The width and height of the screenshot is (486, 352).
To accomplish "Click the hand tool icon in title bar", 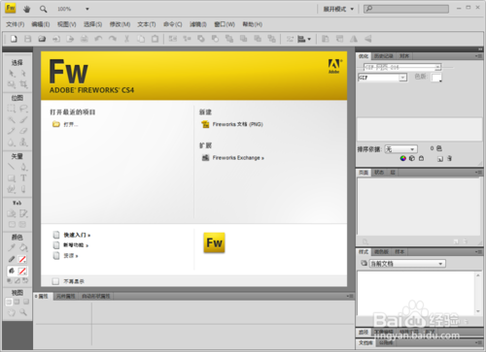I will point(27,9).
